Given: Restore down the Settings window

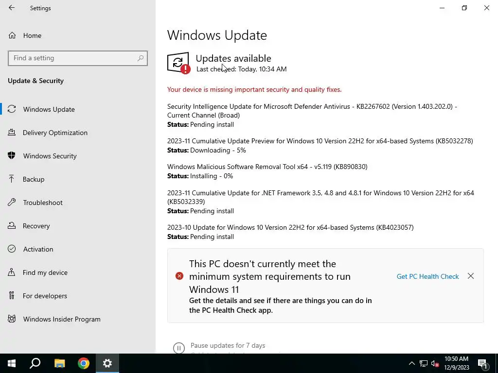Looking at the screenshot, I should [x=464, y=8].
